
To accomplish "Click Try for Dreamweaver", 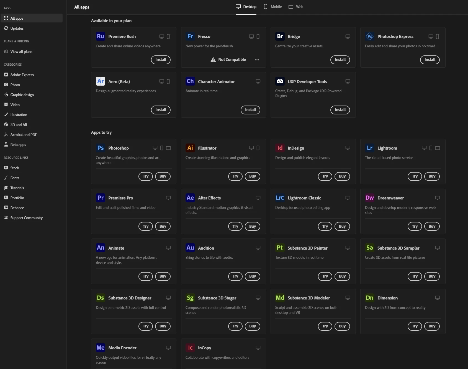I will pyautogui.click(x=415, y=226).
